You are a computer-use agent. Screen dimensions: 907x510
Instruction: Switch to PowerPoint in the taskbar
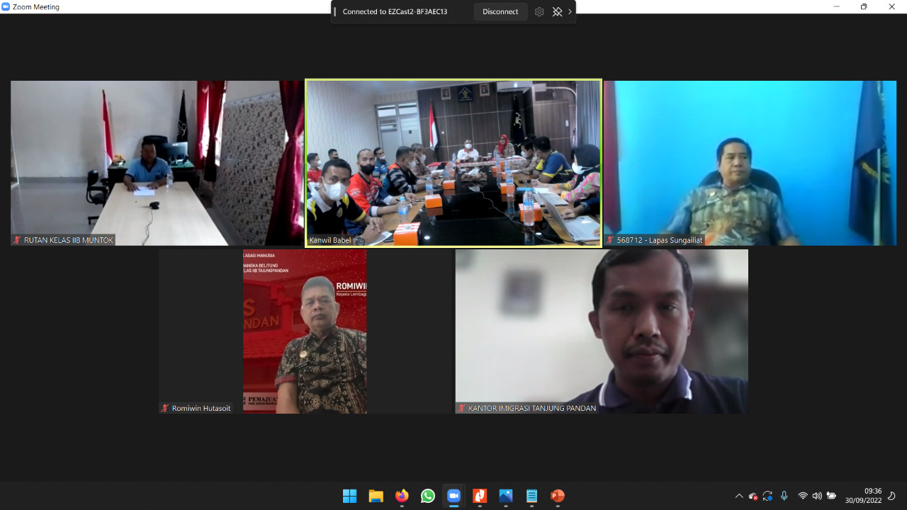(558, 496)
